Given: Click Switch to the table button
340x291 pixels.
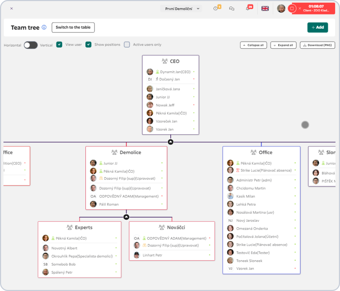Looking at the screenshot, I should [73, 28].
